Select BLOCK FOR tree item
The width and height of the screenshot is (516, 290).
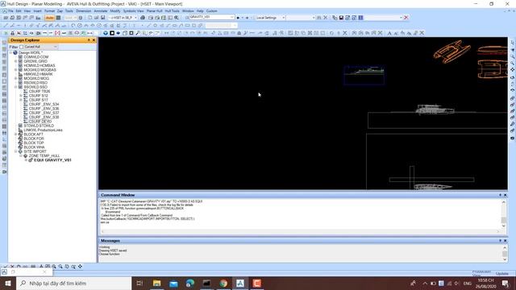pyautogui.click(x=34, y=139)
